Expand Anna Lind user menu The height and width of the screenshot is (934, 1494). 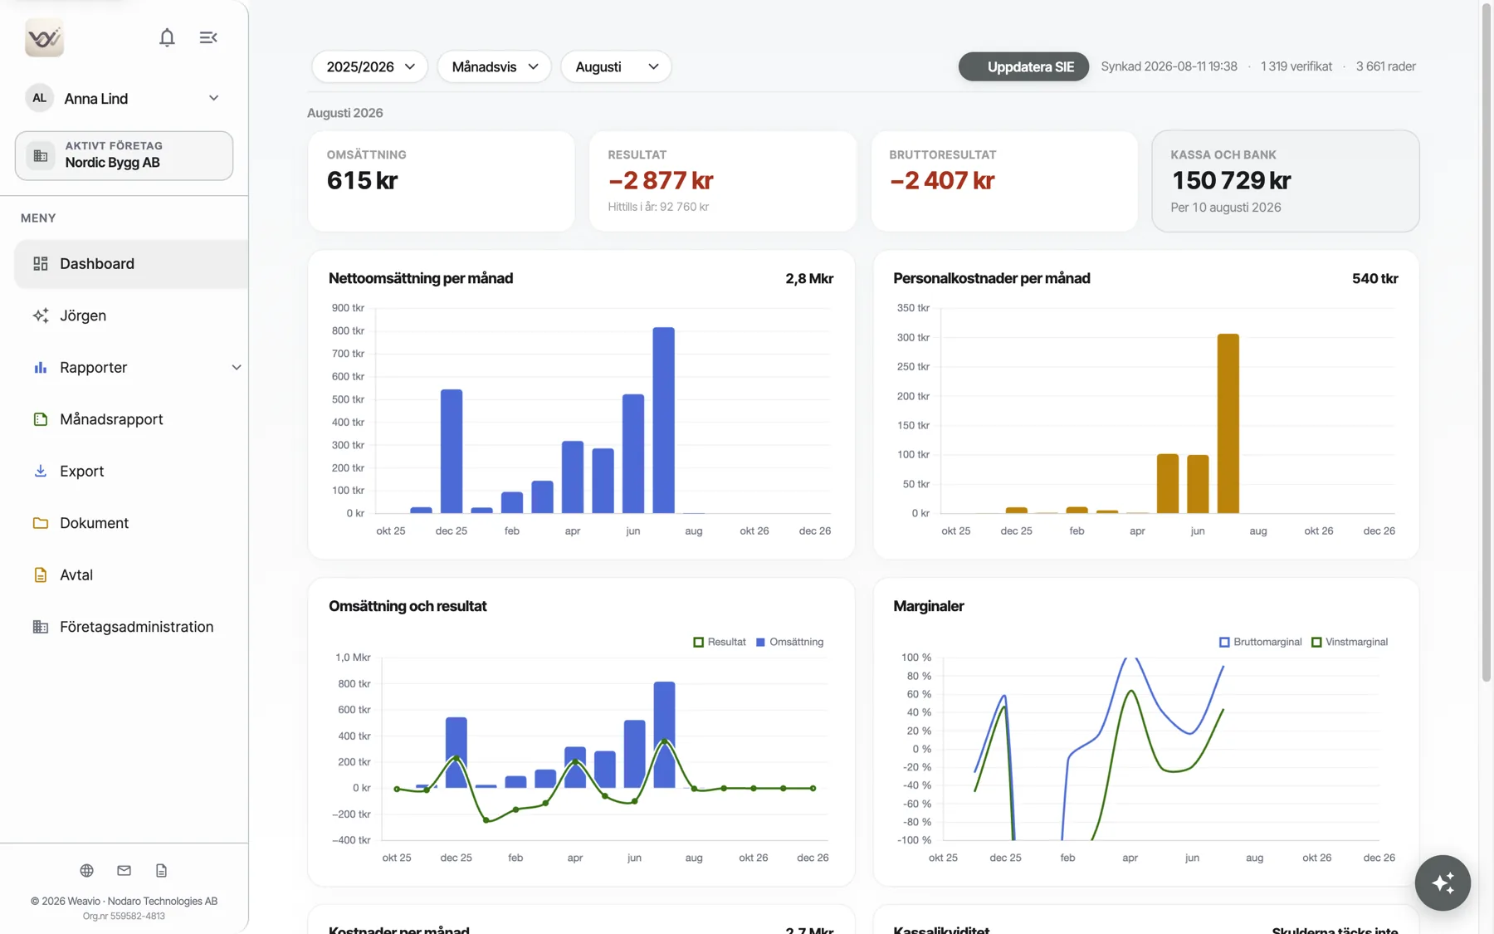(x=124, y=98)
